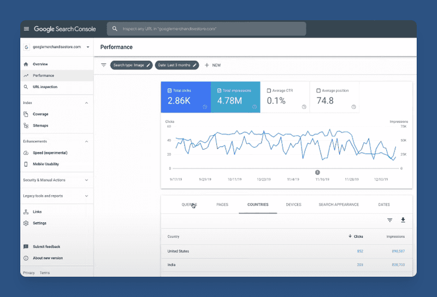Viewport: 437px width, 297px height.
Task: Expand Legacy tools and reports section
Action: (87, 196)
